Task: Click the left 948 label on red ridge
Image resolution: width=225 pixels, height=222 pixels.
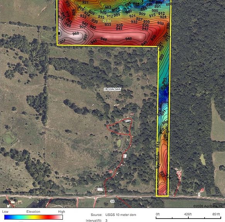Action: coord(103,39)
